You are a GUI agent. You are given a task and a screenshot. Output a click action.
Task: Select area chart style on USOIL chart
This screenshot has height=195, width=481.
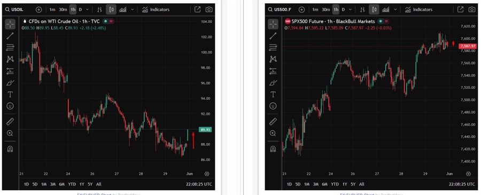coord(123,10)
